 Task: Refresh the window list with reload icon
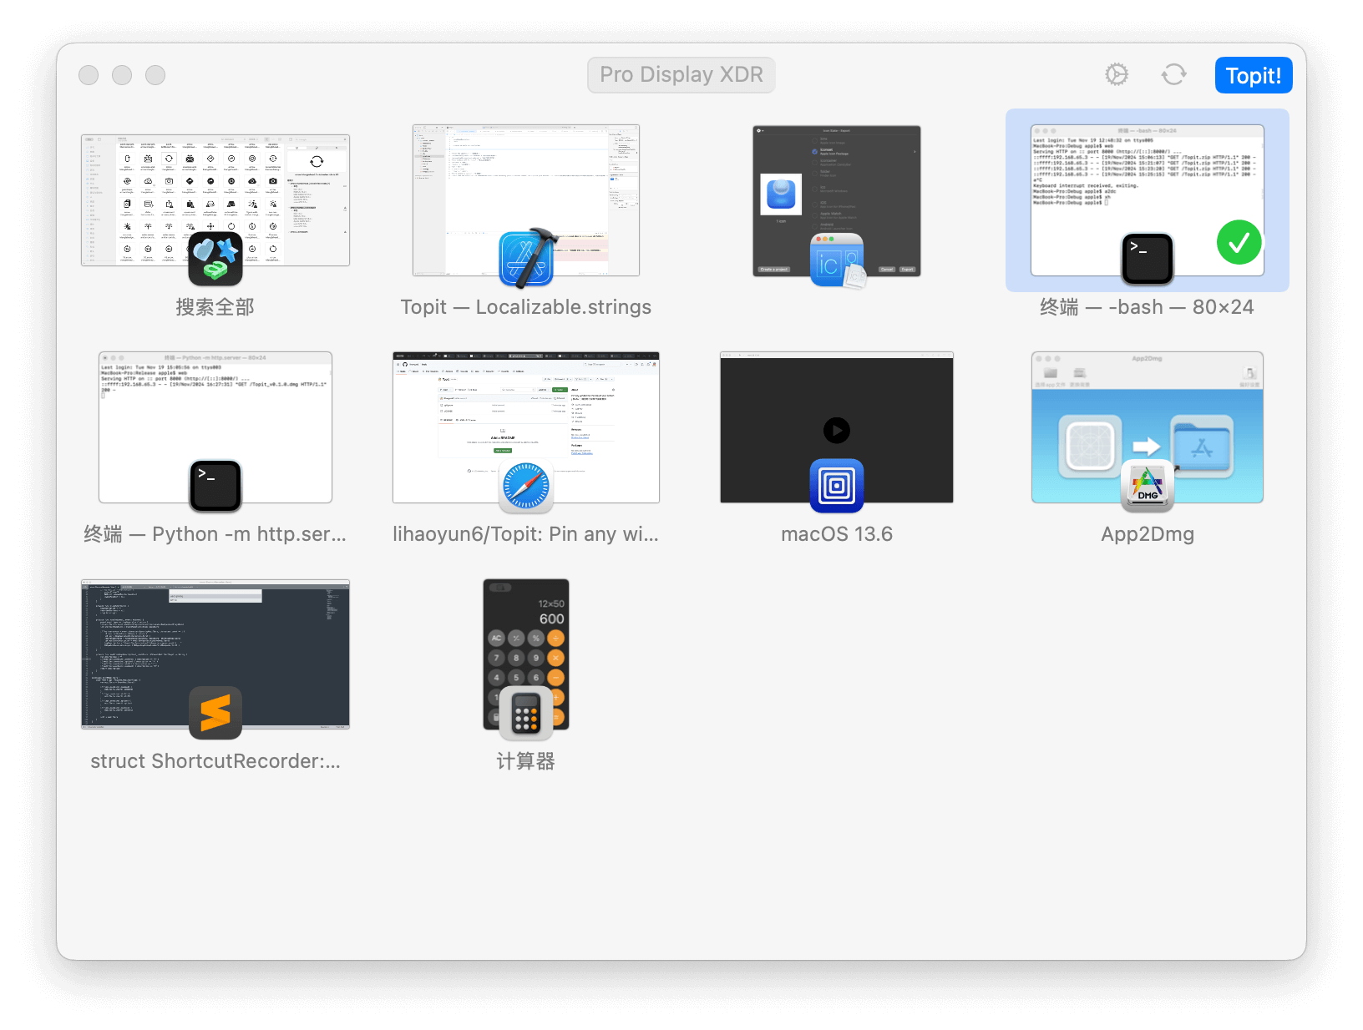(x=1173, y=74)
